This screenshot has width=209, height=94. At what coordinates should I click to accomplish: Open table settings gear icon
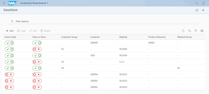pyautogui.click(x=202, y=31)
